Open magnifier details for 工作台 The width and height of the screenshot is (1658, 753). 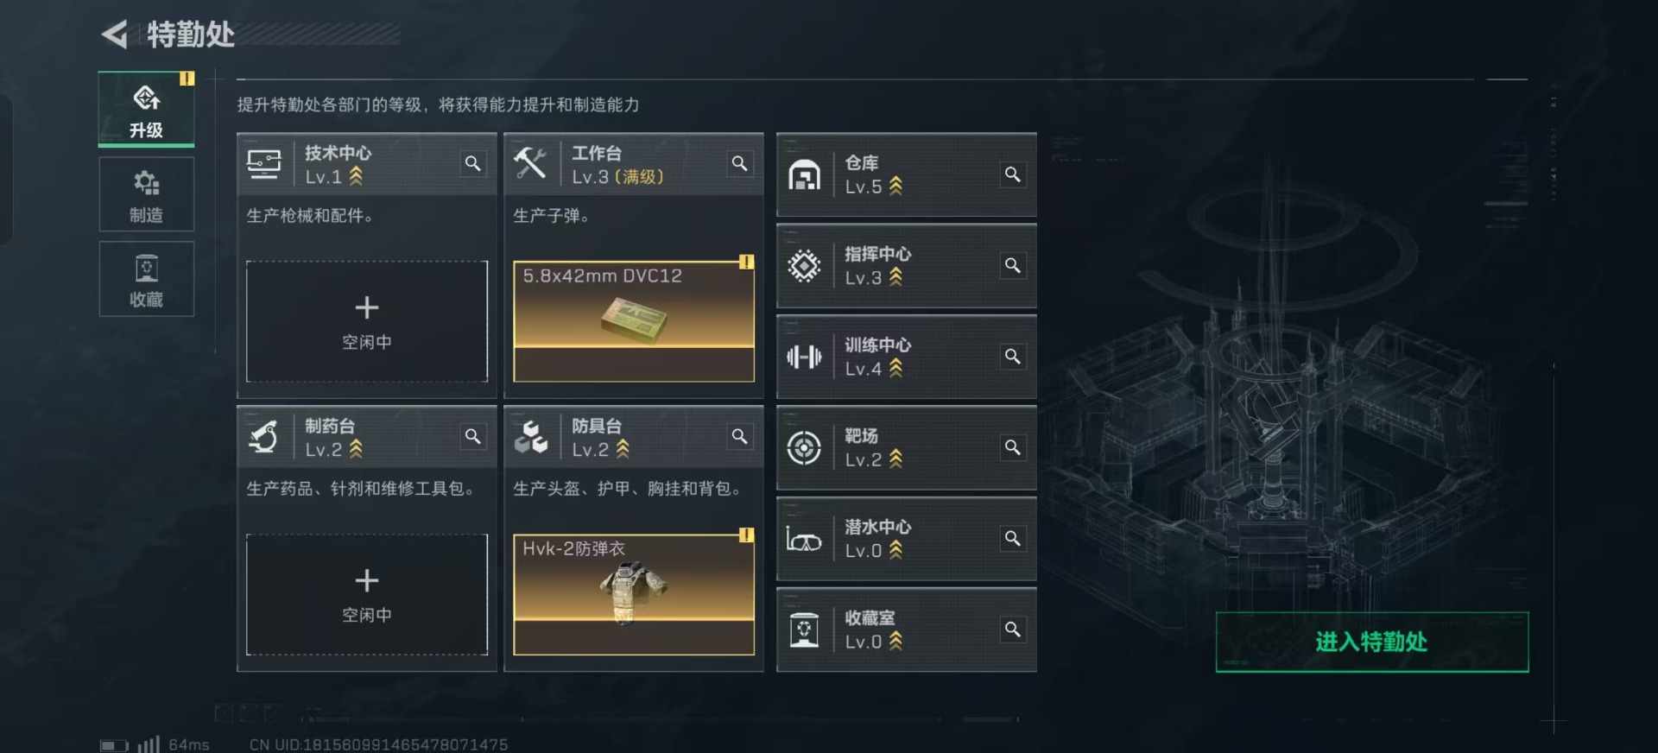click(x=739, y=163)
